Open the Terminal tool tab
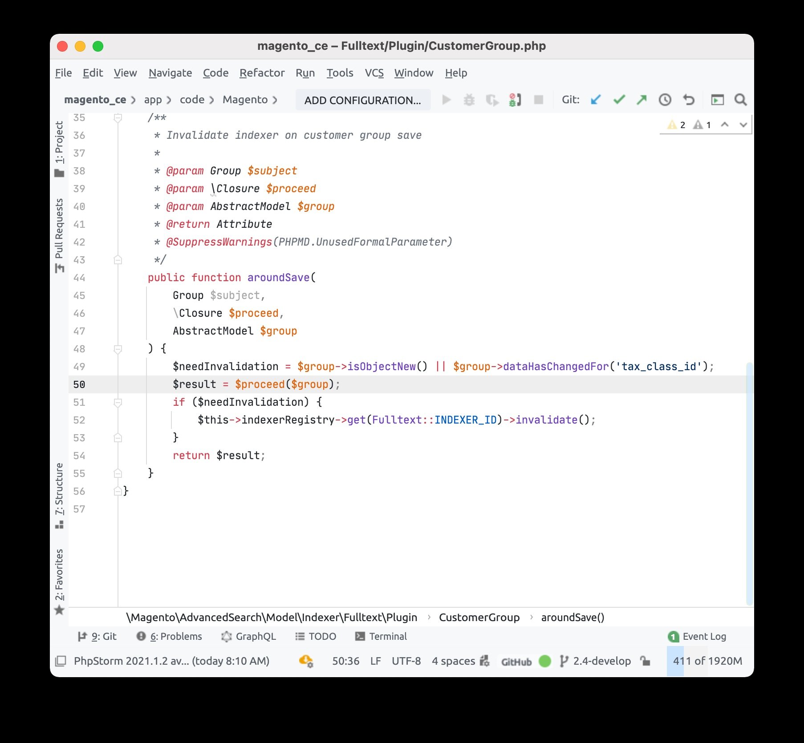The height and width of the screenshot is (743, 804). coord(381,636)
